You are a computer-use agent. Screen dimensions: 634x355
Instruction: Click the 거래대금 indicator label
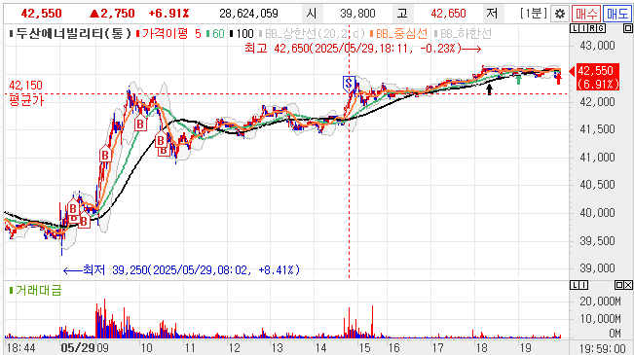[x=35, y=290]
